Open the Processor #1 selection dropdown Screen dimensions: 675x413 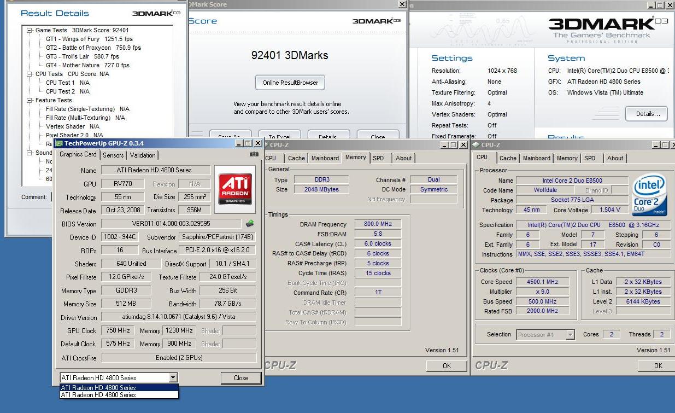point(570,335)
